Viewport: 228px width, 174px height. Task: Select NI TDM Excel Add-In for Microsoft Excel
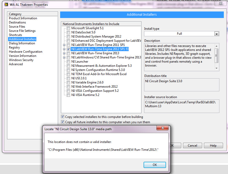pyautogui.click(x=99, y=74)
